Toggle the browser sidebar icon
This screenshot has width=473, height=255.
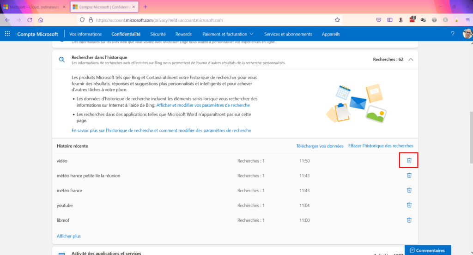coord(390,20)
